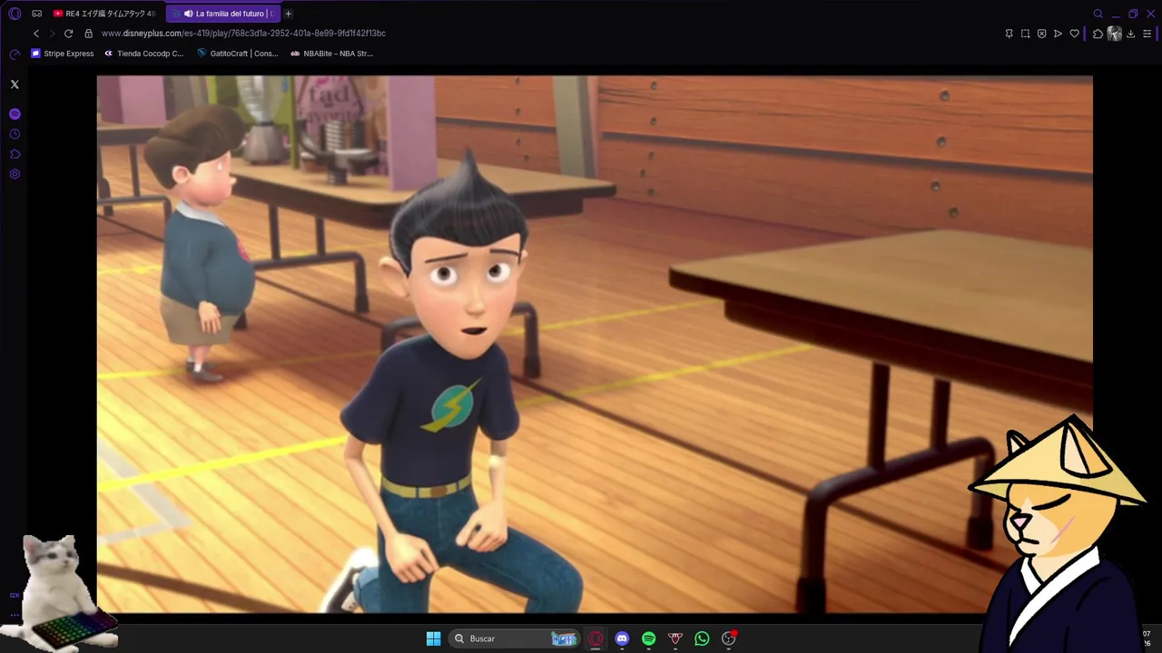Open Easy Setup sliders icon

pos(1147,34)
